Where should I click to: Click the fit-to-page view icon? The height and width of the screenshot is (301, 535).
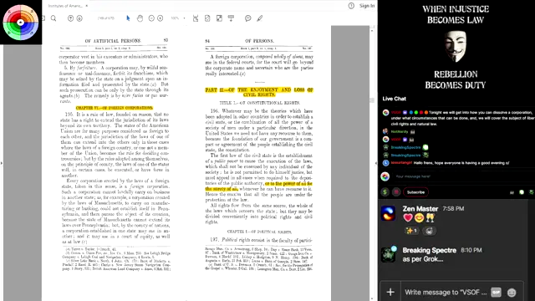point(196,18)
